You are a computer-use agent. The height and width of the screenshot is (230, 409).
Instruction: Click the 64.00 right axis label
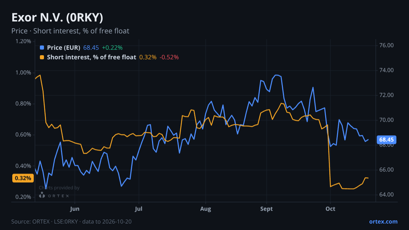tap(387, 195)
